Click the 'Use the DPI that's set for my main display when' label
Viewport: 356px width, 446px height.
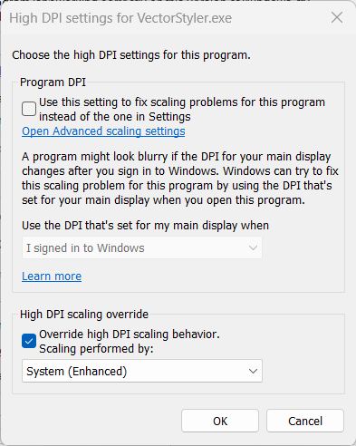coord(145,226)
